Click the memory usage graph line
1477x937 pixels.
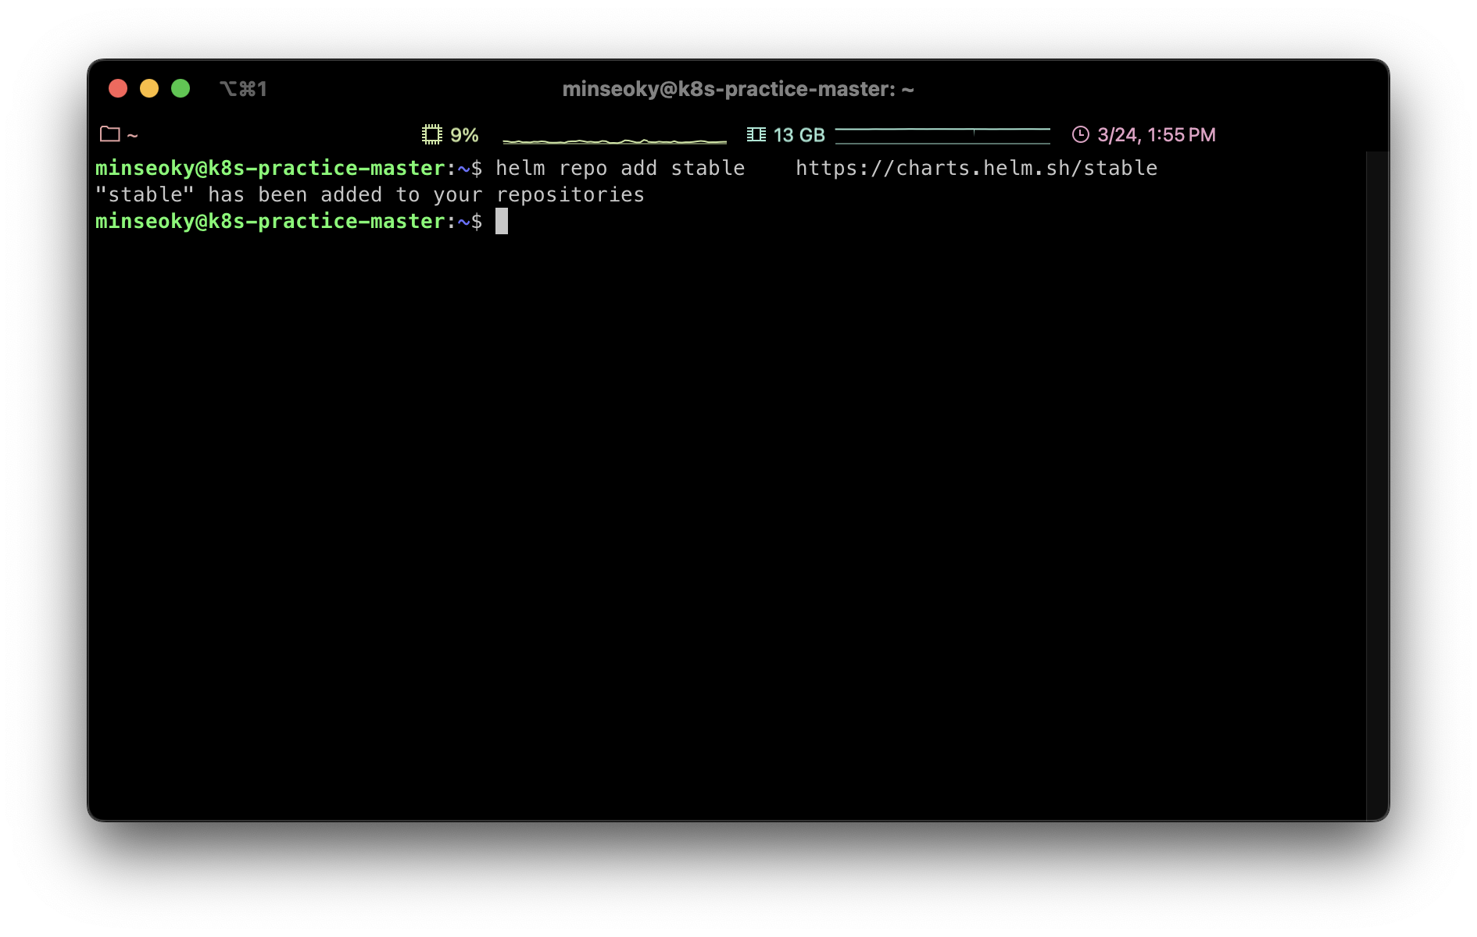(942, 135)
